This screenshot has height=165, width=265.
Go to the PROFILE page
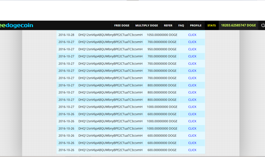pos(196,25)
